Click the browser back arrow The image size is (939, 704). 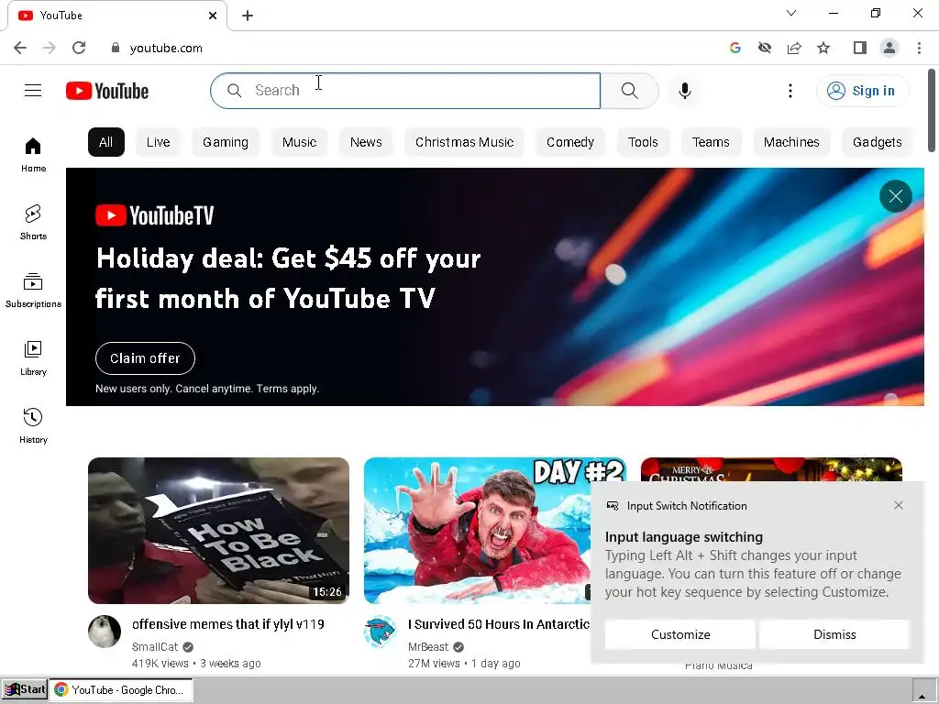pos(20,48)
